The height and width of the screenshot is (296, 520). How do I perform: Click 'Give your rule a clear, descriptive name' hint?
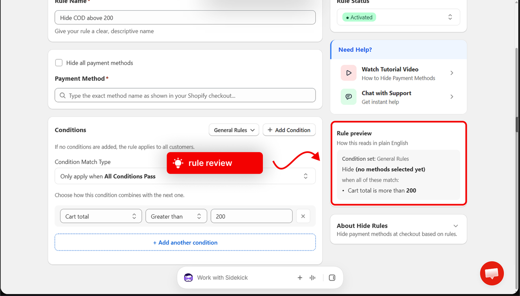[104, 31]
